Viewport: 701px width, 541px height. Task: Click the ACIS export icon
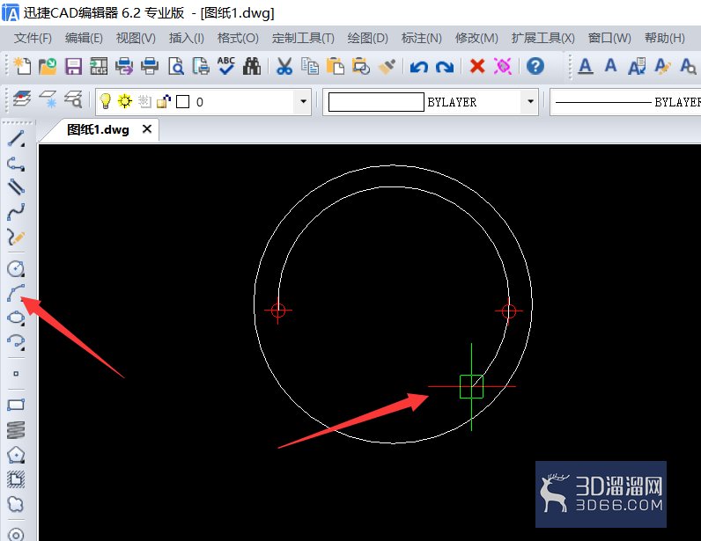pyautogui.click(x=99, y=66)
